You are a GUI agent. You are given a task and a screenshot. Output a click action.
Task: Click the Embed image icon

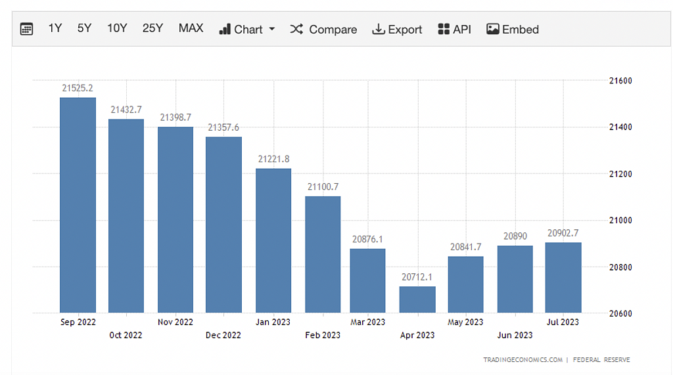493,29
